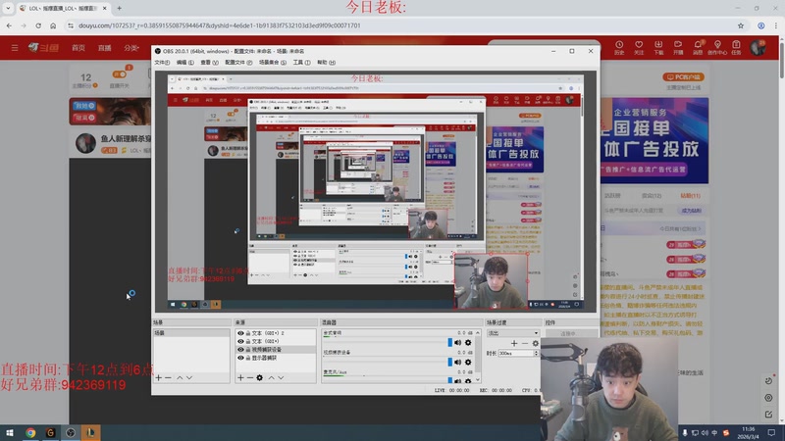Click the Douyu 开播 broadcast icon
Viewport: 785px width, 441px height.
point(678,47)
